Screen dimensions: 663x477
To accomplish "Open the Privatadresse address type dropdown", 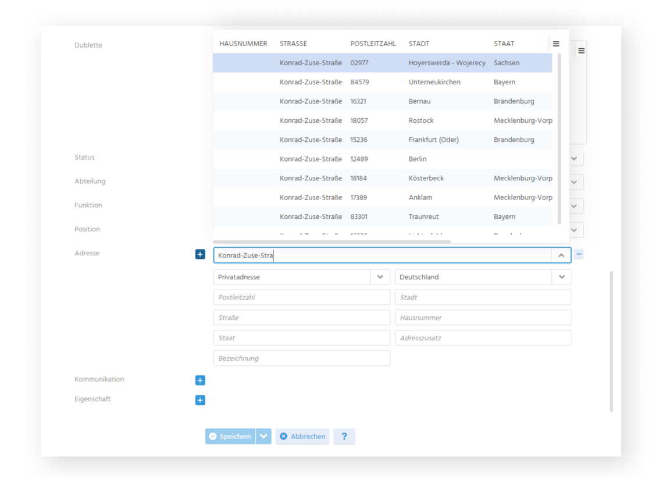I will pyautogui.click(x=380, y=277).
